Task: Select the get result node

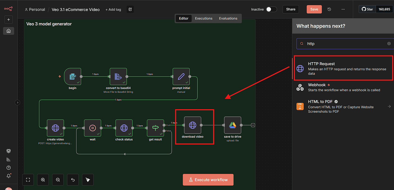Action: point(155,128)
